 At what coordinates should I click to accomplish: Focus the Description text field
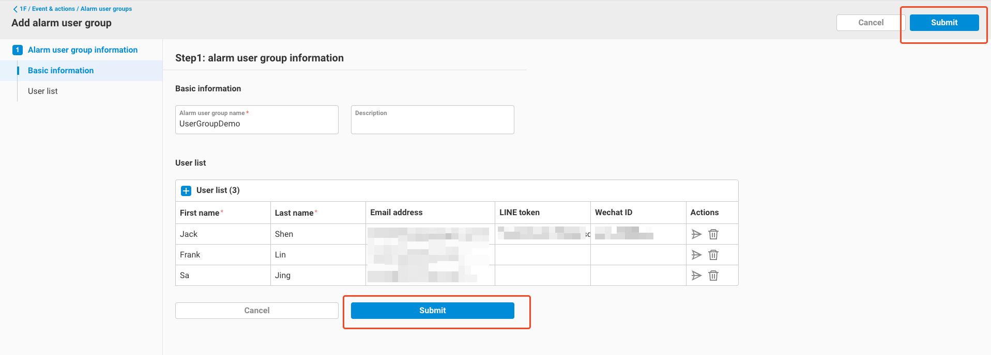[x=432, y=123]
